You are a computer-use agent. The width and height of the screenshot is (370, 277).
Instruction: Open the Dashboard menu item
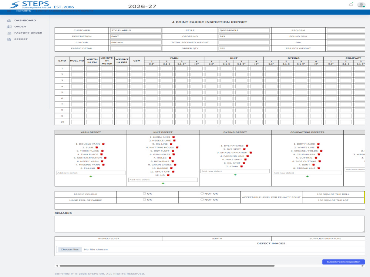tap(25, 20)
